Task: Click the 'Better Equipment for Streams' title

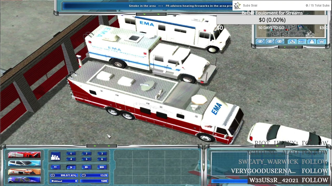Action: tap(272, 13)
